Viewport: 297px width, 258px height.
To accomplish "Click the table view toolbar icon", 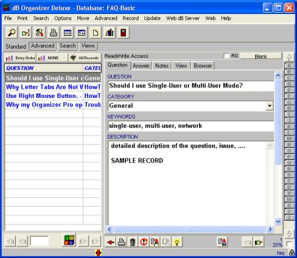I will (x=67, y=33).
